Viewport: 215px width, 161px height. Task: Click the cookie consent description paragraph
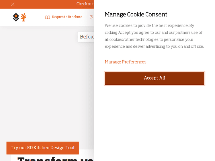click(x=154, y=36)
